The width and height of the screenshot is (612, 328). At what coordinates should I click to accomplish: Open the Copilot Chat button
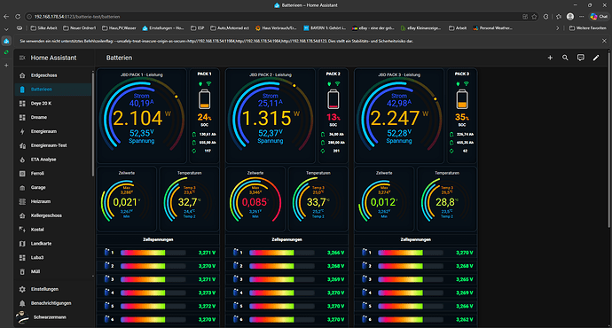599,16
